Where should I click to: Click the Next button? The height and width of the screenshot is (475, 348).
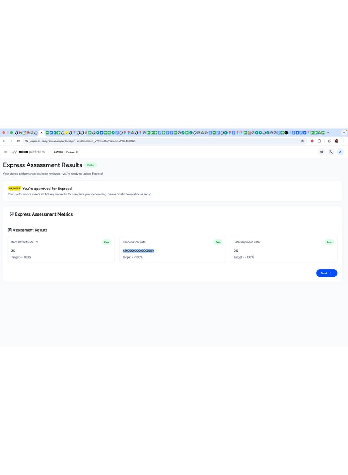tap(327, 273)
